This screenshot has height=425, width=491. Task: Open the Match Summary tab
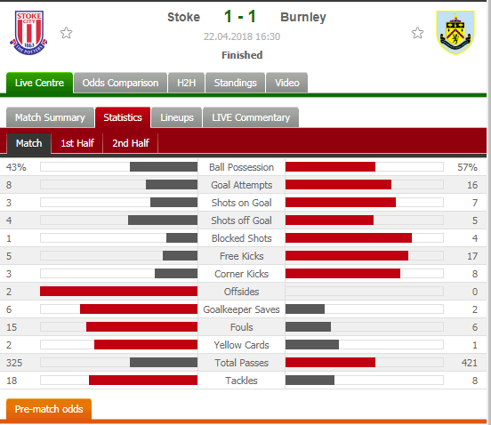tap(50, 117)
